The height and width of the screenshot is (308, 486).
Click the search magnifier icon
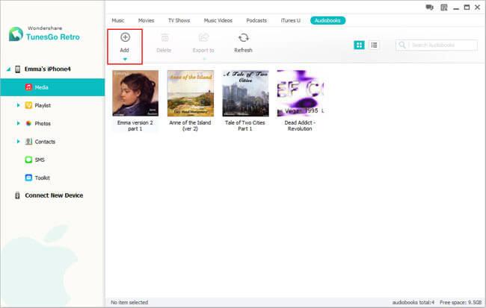(x=402, y=45)
